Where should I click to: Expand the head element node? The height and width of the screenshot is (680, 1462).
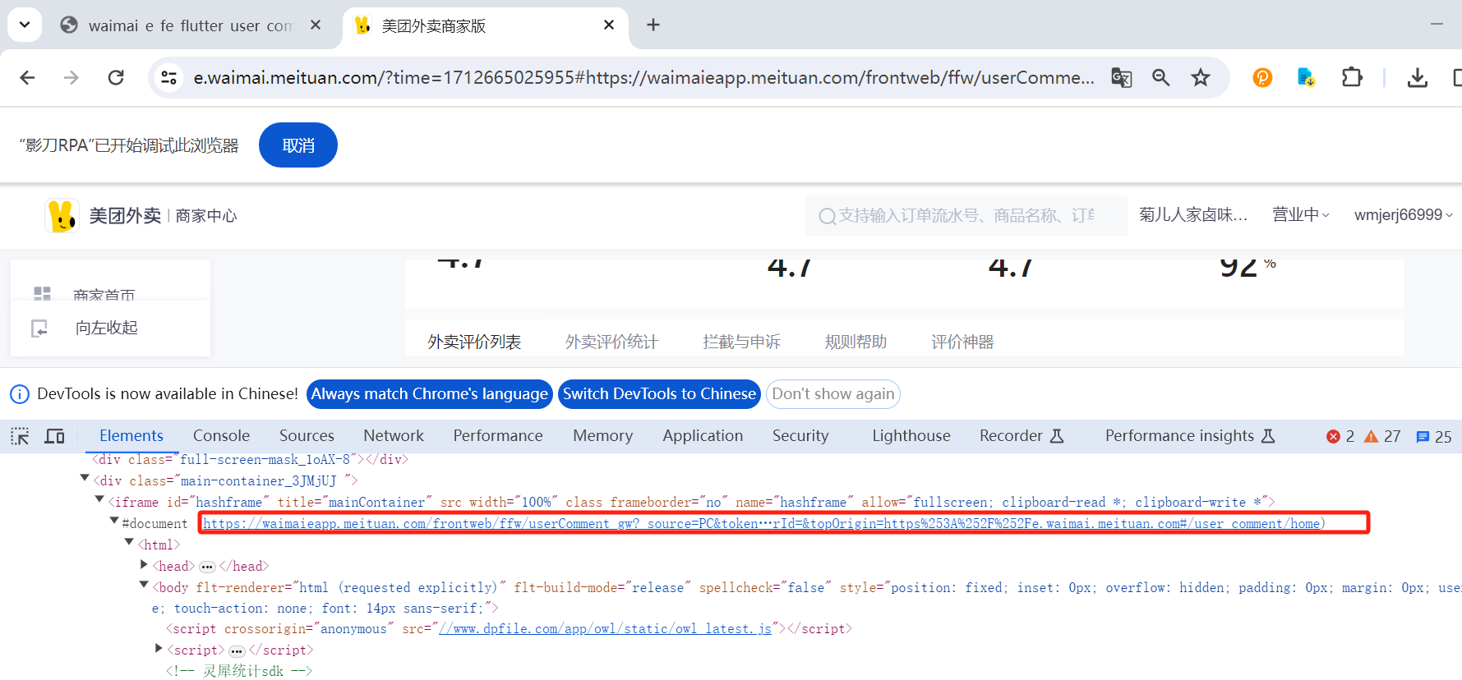point(145,564)
